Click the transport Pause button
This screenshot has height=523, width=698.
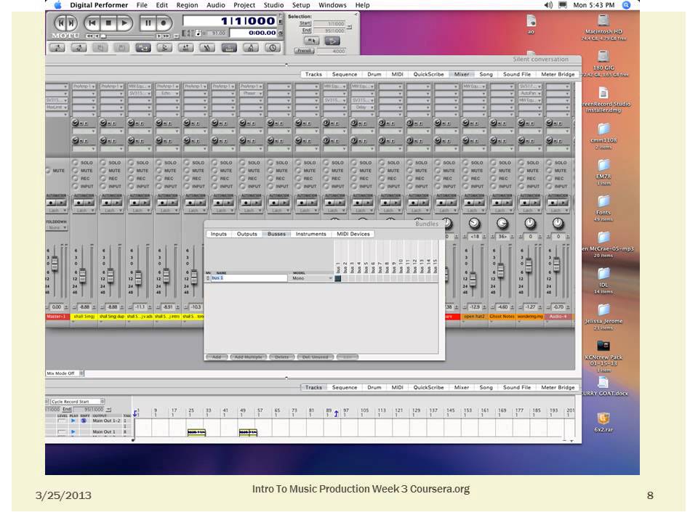coord(148,23)
